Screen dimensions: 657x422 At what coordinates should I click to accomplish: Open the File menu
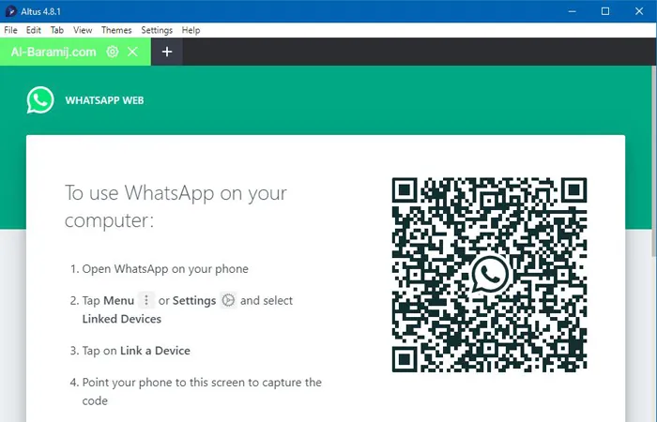click(10, 30)
